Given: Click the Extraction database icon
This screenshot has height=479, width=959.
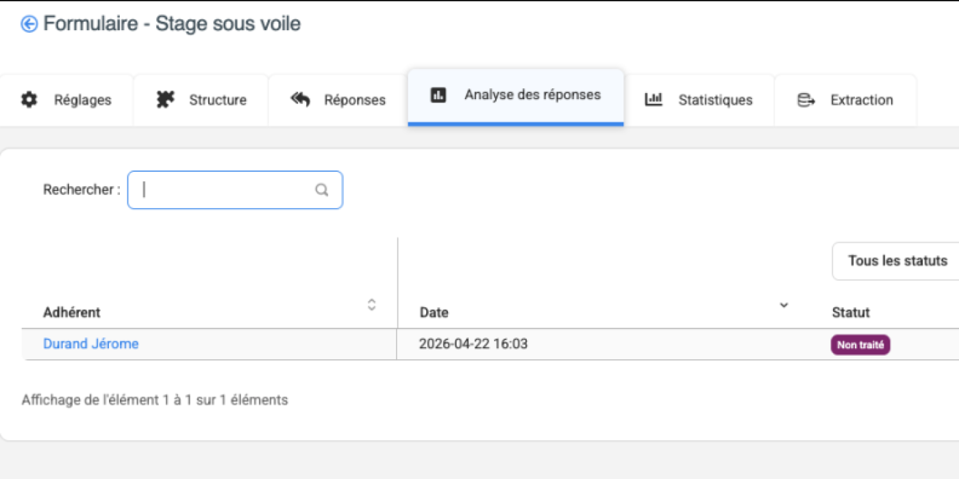Looking at the screenshot, I should pyautogui.click(x=806, y=100).
